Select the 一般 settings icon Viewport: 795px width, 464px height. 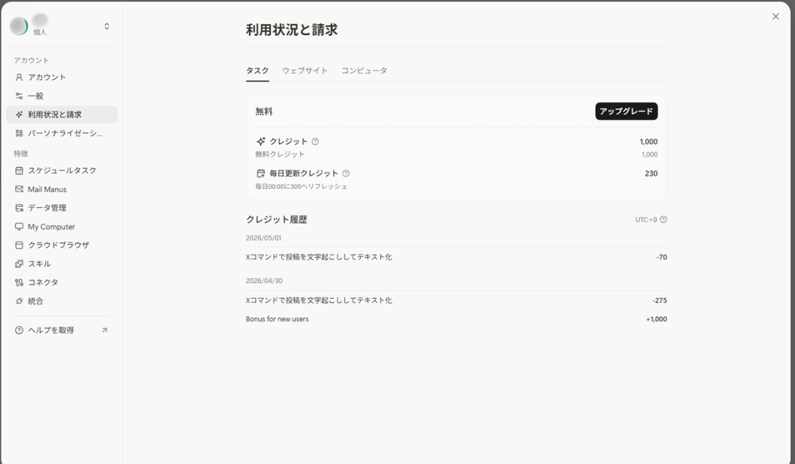(19, 96)
